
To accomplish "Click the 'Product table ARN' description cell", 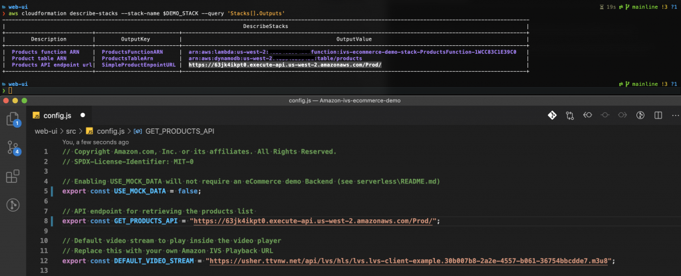I will pyautogui.click(x=39, y=59).
